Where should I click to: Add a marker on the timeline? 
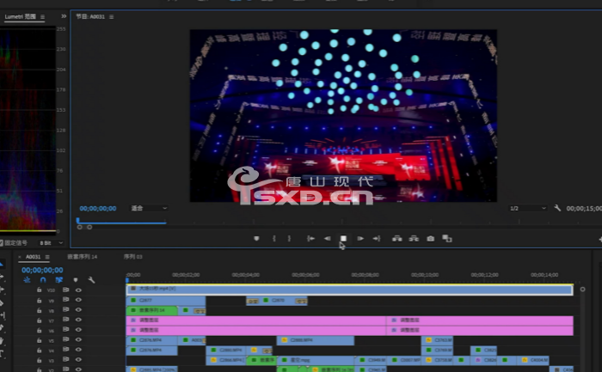click(76, 280)
